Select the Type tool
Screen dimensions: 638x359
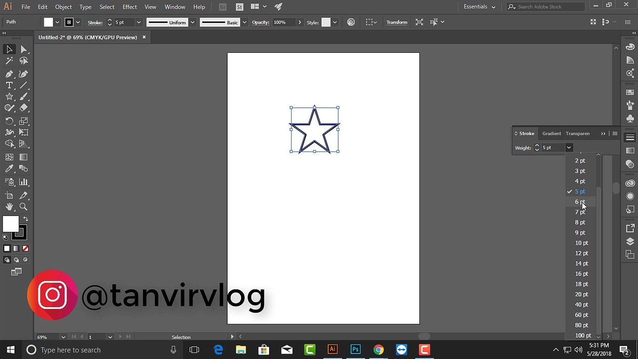9,85
